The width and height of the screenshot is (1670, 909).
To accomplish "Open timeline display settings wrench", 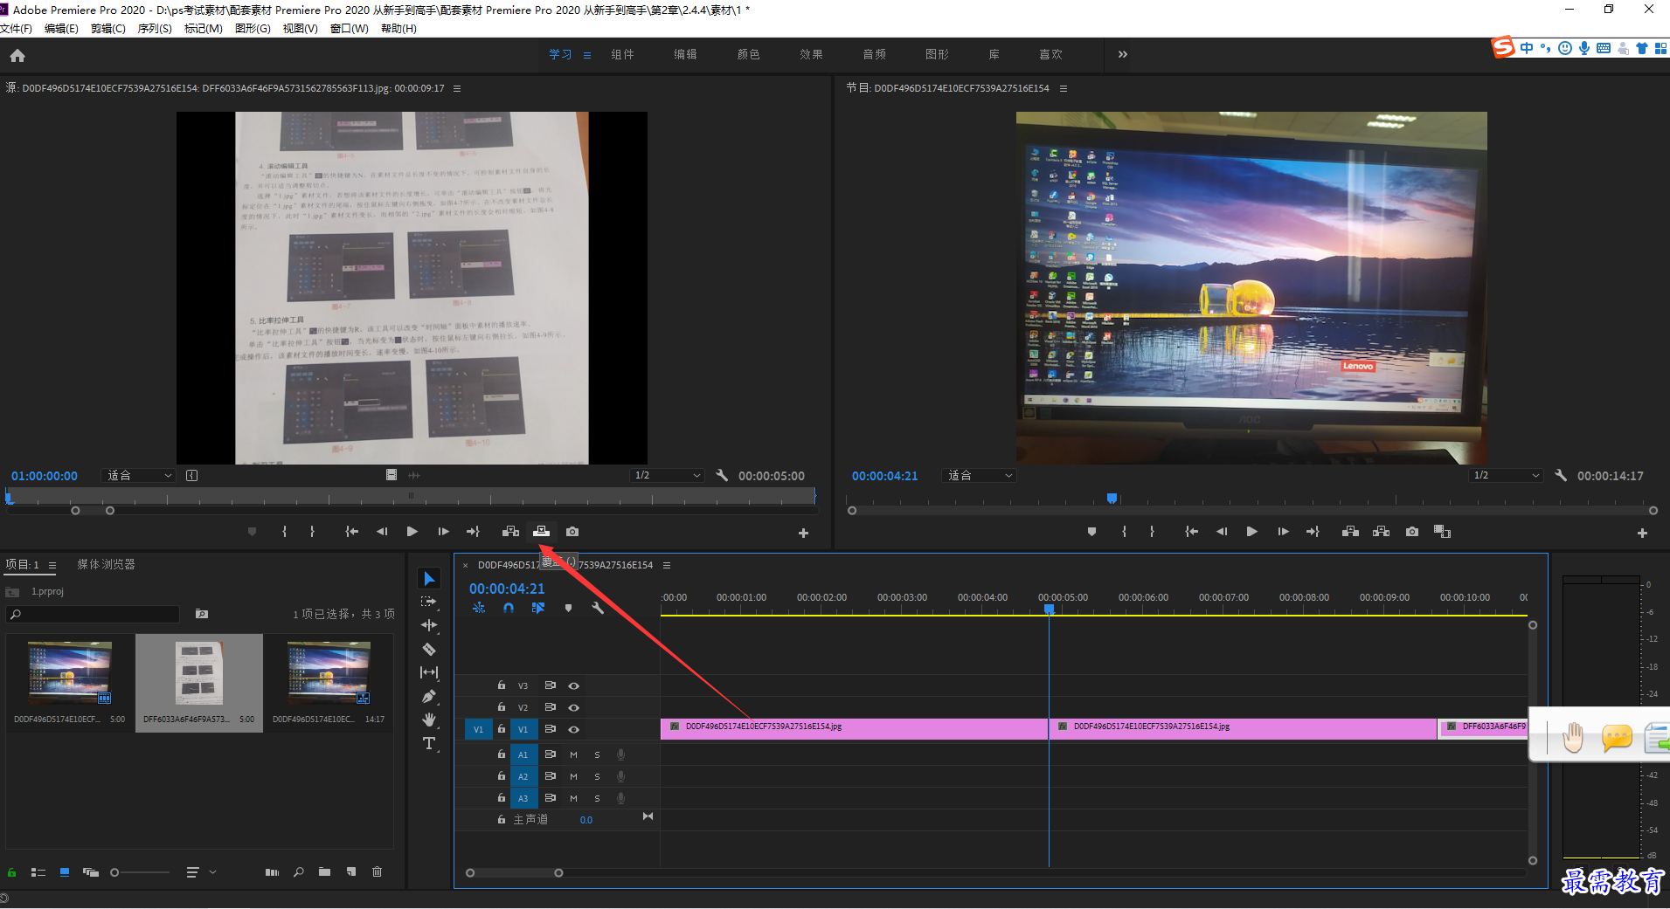I will click(x=598, y=608).
